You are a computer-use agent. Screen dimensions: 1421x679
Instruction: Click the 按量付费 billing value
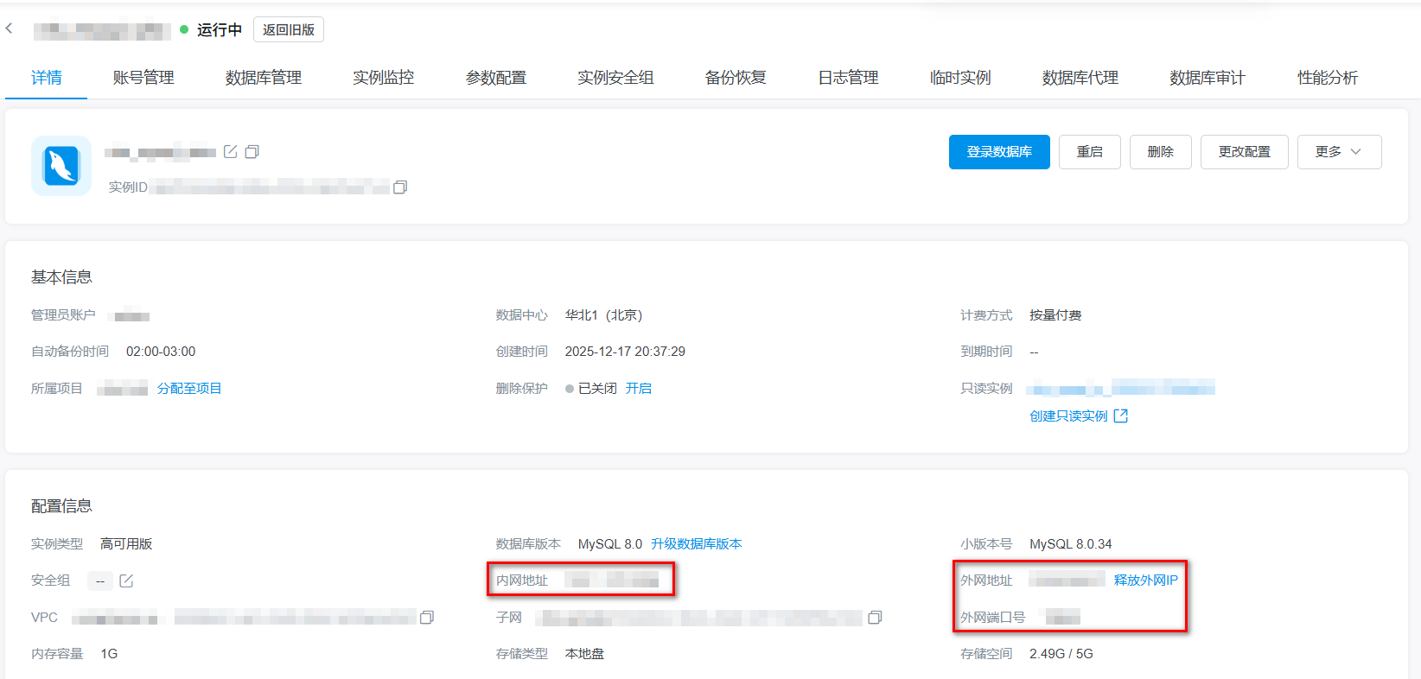click(x=1055, y=315)
